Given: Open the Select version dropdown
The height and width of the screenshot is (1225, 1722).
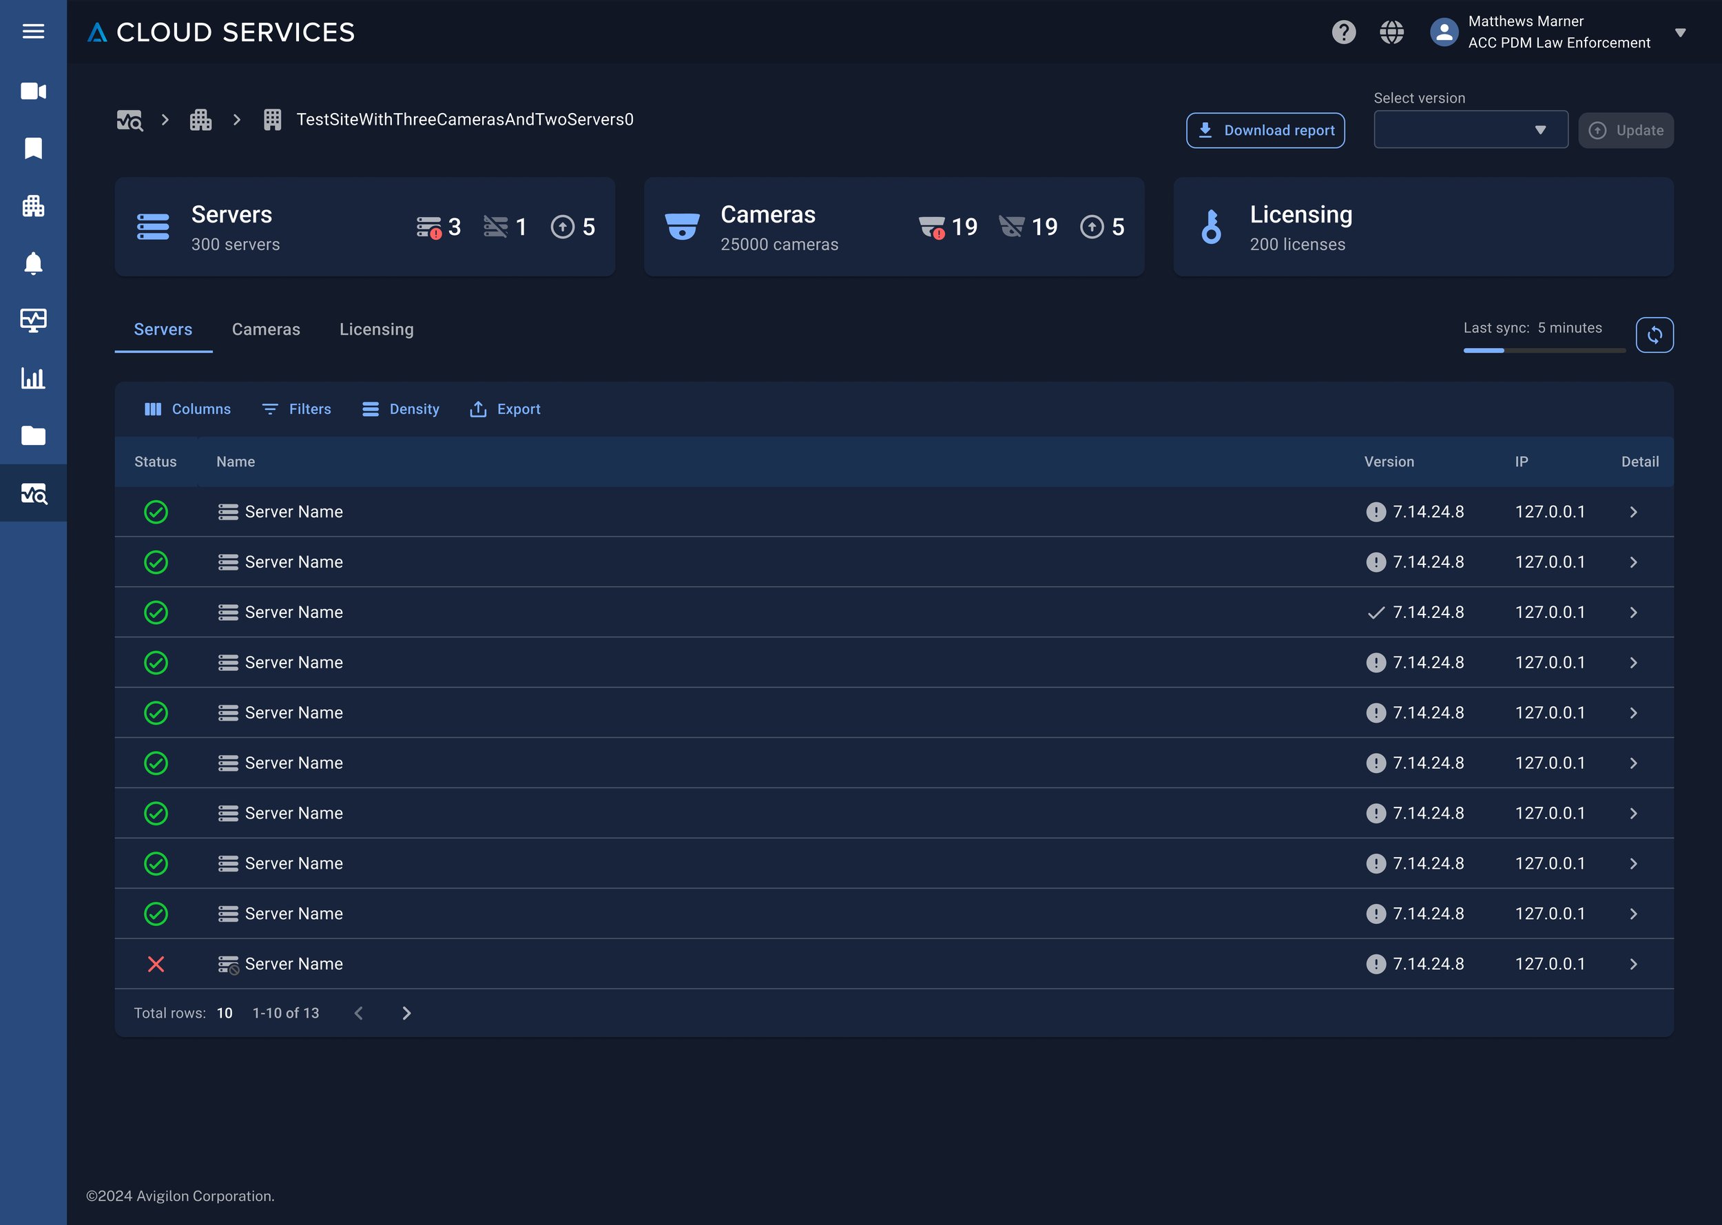Looking at the screenshot, I should click(1469, 129).
